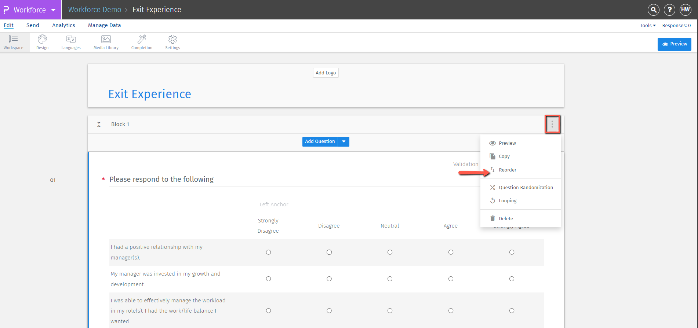Open the Design palette tool
This screenshot has width=698, height=328.
tap(42, 42)
